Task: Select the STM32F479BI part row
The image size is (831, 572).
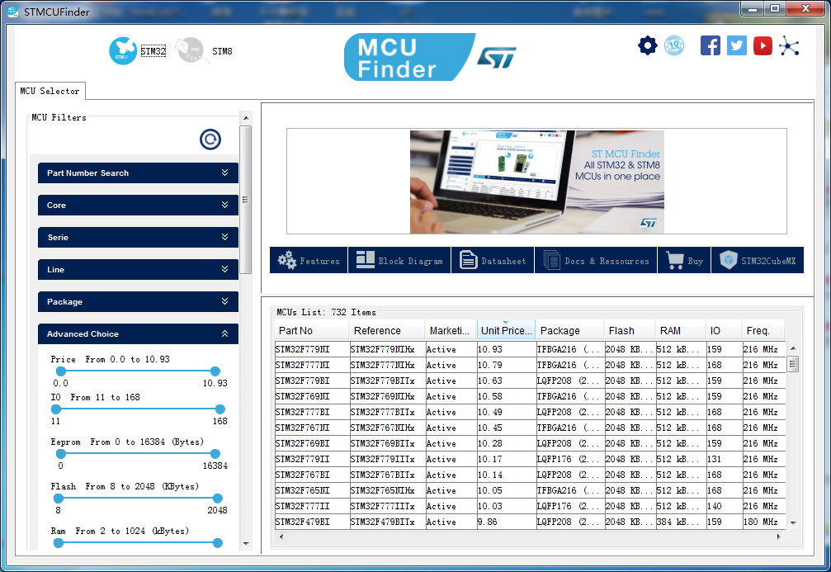Action: (530, 522)
